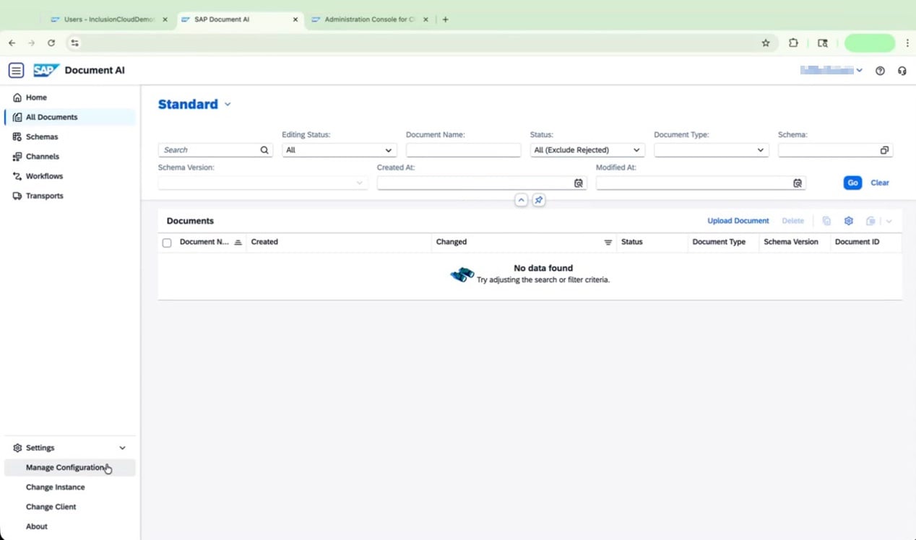Open the browser three-dot menu
This screenshot has height=540, width=916.
[907, 43]
